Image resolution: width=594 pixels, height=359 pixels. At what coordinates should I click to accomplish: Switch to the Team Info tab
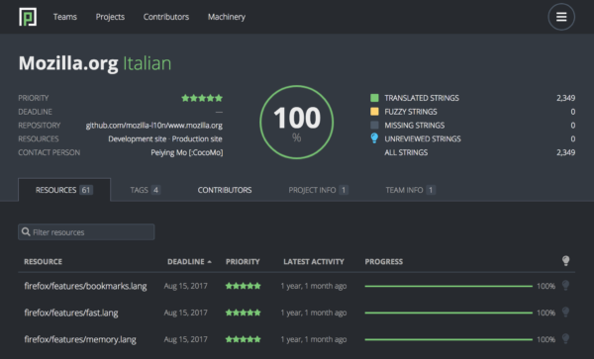pos(410,190)
